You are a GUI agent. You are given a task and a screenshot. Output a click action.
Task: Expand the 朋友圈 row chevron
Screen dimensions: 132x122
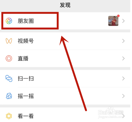[123, 21]
